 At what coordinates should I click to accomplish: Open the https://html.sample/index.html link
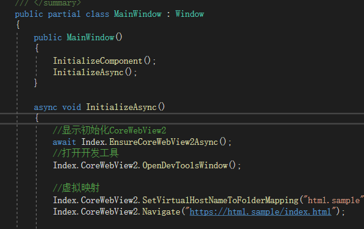[260, 212]
